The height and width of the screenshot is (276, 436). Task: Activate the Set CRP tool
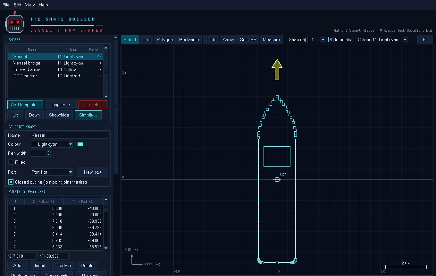(x=248, y=40)
